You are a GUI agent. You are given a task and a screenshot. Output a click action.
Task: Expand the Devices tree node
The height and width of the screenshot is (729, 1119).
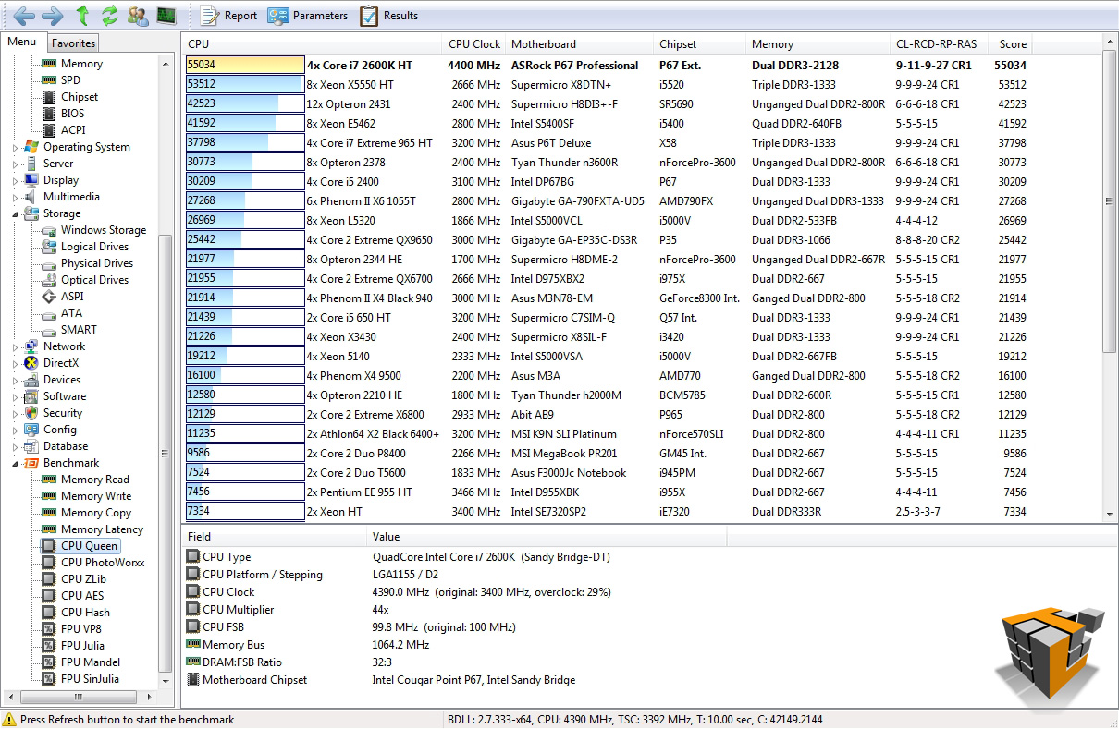point(15,381)
